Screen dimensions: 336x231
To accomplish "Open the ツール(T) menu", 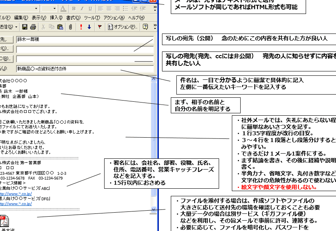I will point(92,18).
